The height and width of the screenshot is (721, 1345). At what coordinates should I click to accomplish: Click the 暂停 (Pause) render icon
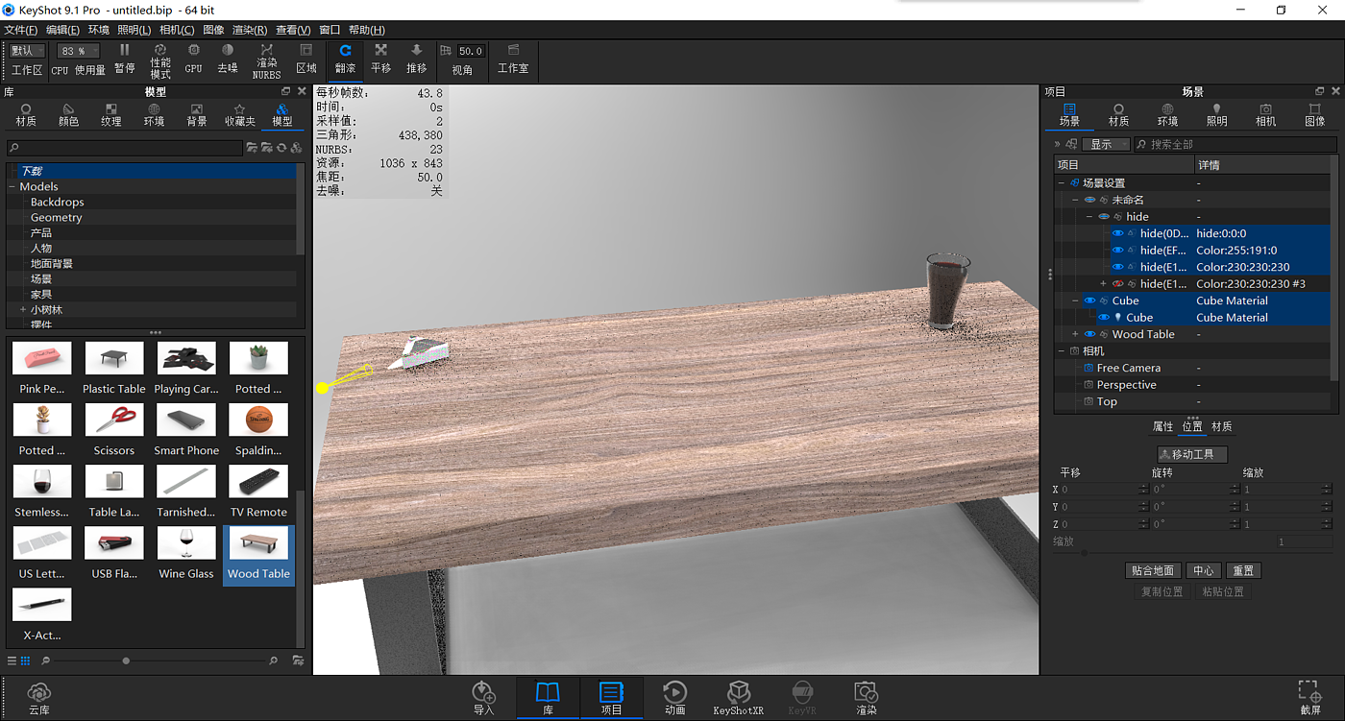tap(124, 59)
